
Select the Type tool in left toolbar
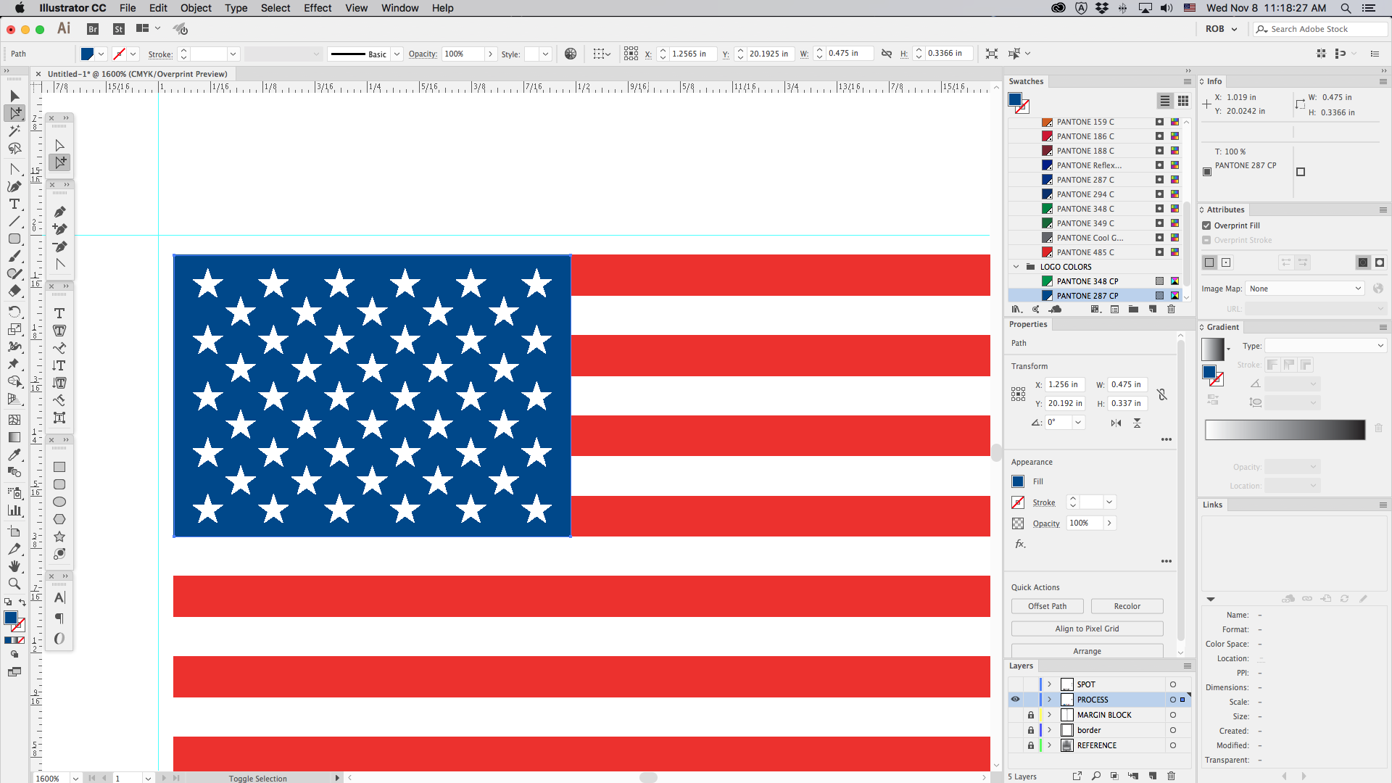[14, 204]
